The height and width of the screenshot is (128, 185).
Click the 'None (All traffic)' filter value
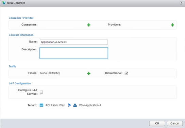[x=50, y=73]
